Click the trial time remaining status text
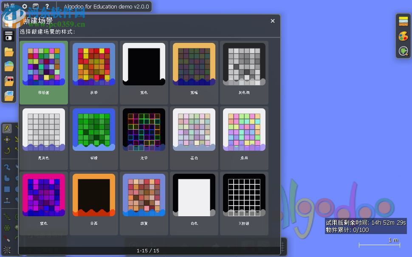Screen dimensions: 412x257 click(x=366, y=223)
